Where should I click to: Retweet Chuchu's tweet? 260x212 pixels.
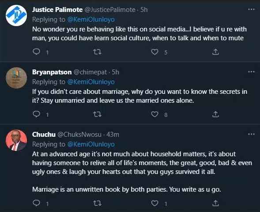pos(97,203)
